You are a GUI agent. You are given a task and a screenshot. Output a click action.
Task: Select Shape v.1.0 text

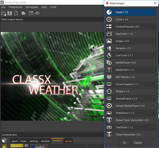click(x=122, y=91)
